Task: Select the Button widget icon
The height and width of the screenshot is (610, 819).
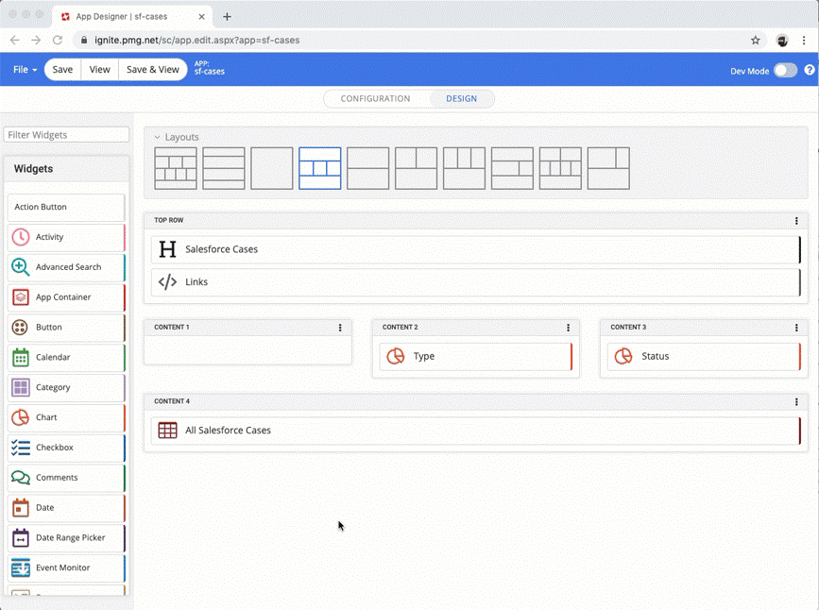Action: [20, 328]
